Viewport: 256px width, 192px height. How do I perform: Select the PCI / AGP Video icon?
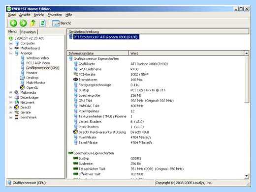click(23, 63)
